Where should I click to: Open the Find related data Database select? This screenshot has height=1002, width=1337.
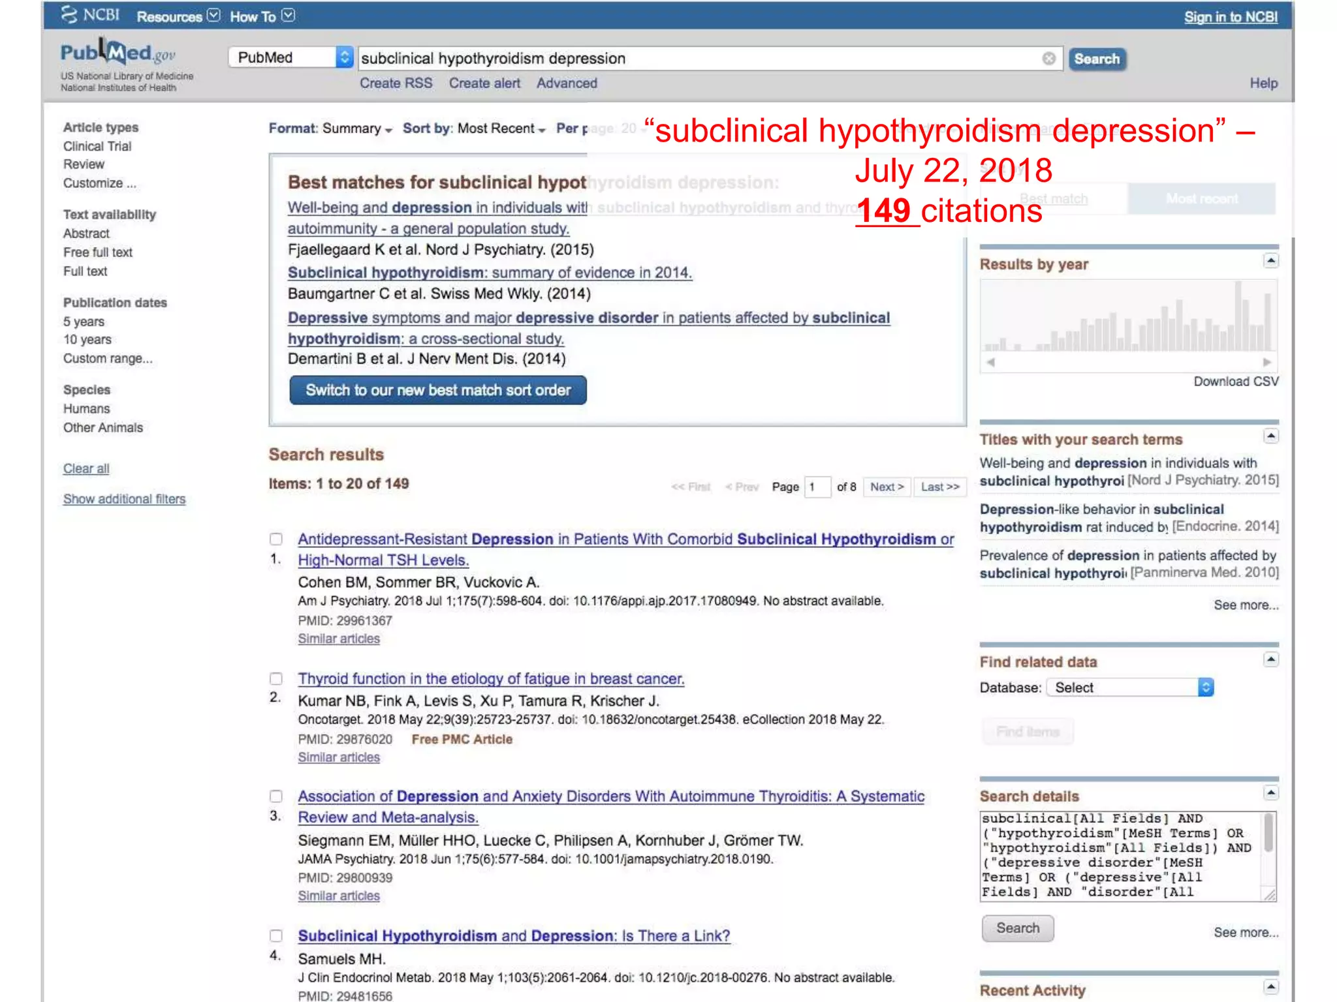coord(1130,688)
